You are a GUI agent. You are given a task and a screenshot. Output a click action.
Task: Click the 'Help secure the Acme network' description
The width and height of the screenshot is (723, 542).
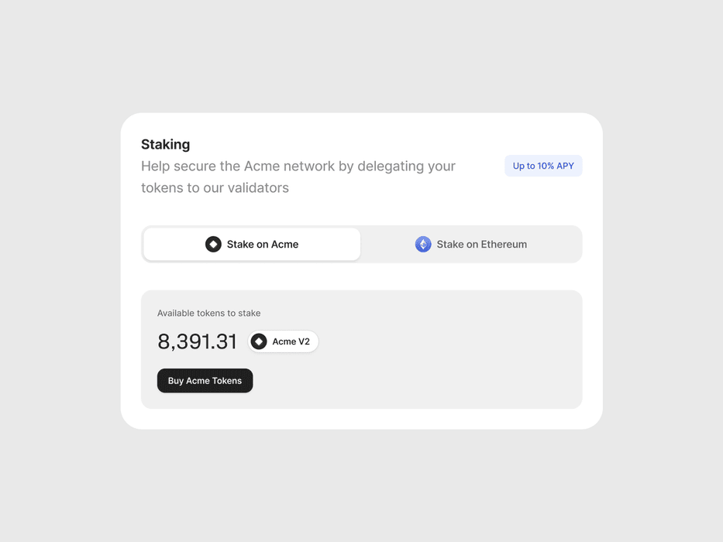(x=298, y=177)
